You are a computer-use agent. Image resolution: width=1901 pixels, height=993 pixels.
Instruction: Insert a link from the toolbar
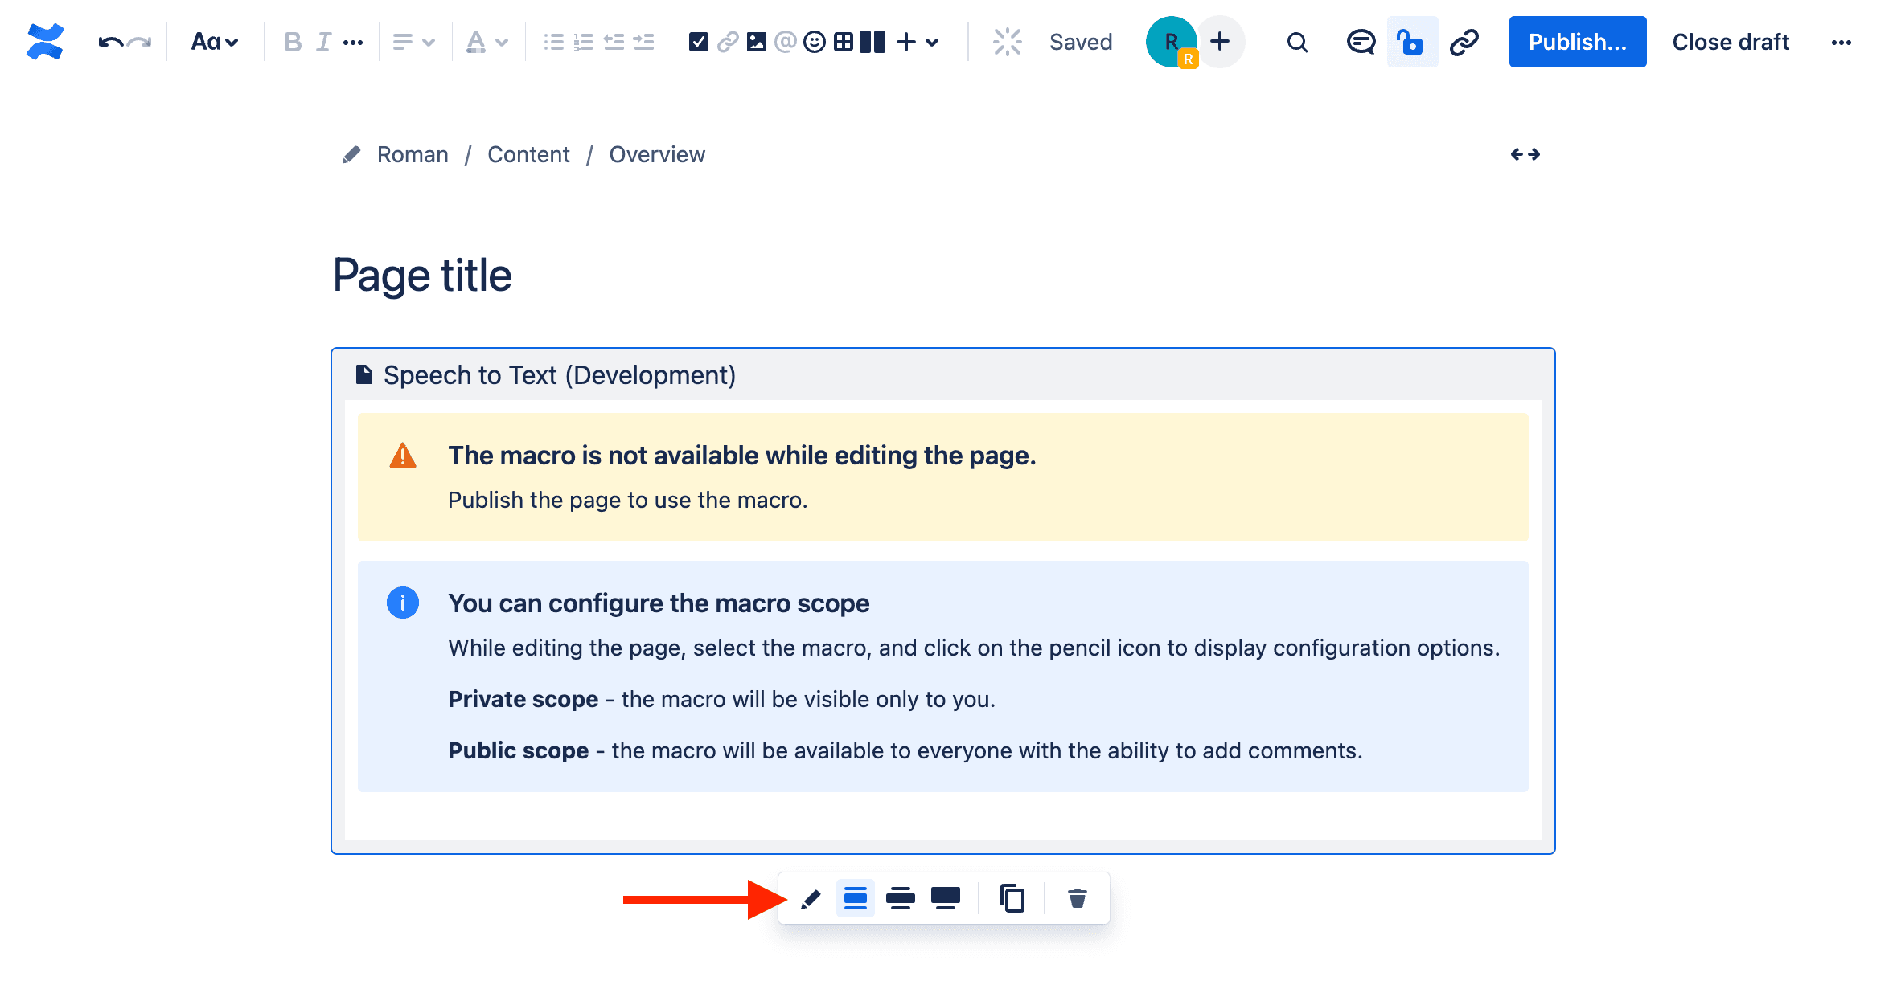[728, 42]
